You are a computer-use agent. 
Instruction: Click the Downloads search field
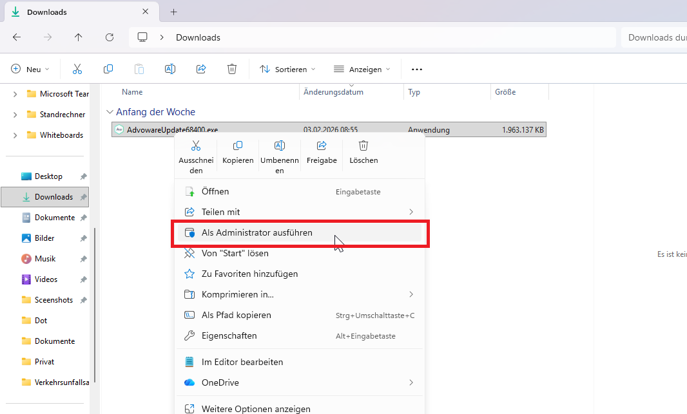point(653,37)
